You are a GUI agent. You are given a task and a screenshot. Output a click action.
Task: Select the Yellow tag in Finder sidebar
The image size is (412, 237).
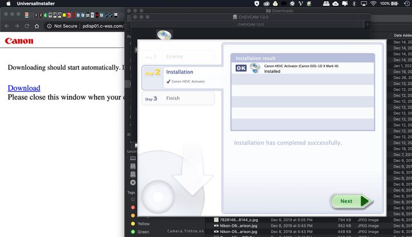click(140, 223)
